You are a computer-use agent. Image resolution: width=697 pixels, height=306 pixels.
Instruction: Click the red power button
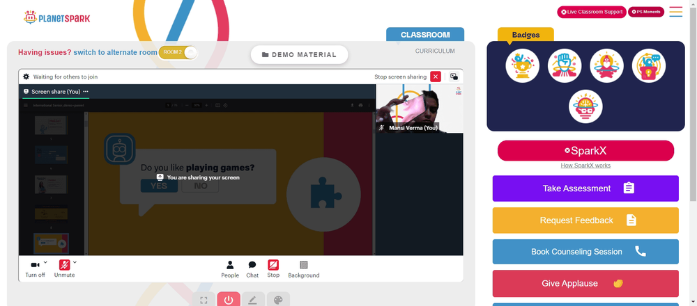pos(229,300)
